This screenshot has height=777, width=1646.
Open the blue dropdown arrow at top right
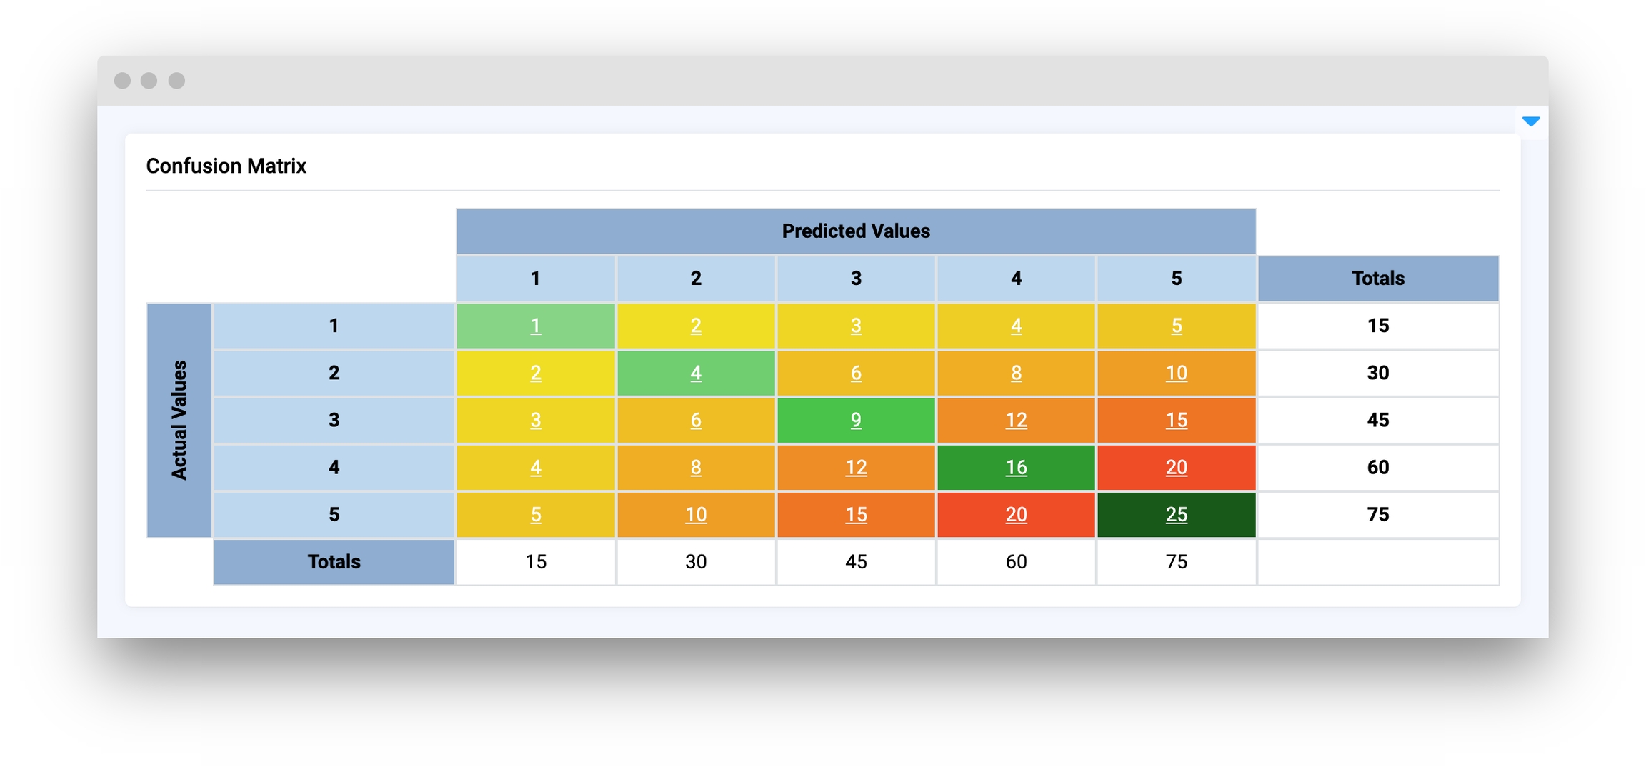click(1530, 121)
